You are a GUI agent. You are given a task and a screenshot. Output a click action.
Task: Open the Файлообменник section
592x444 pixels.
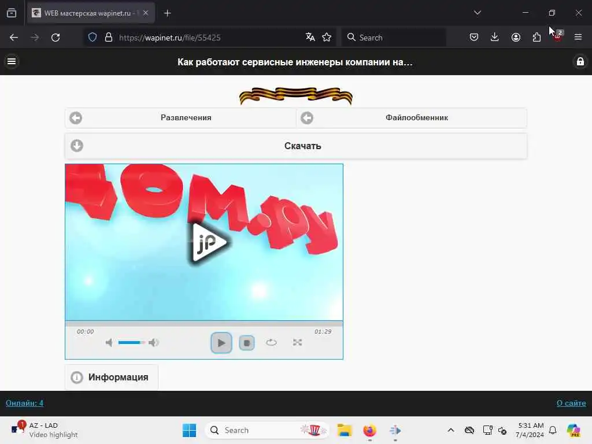click(x=412, y=118)
